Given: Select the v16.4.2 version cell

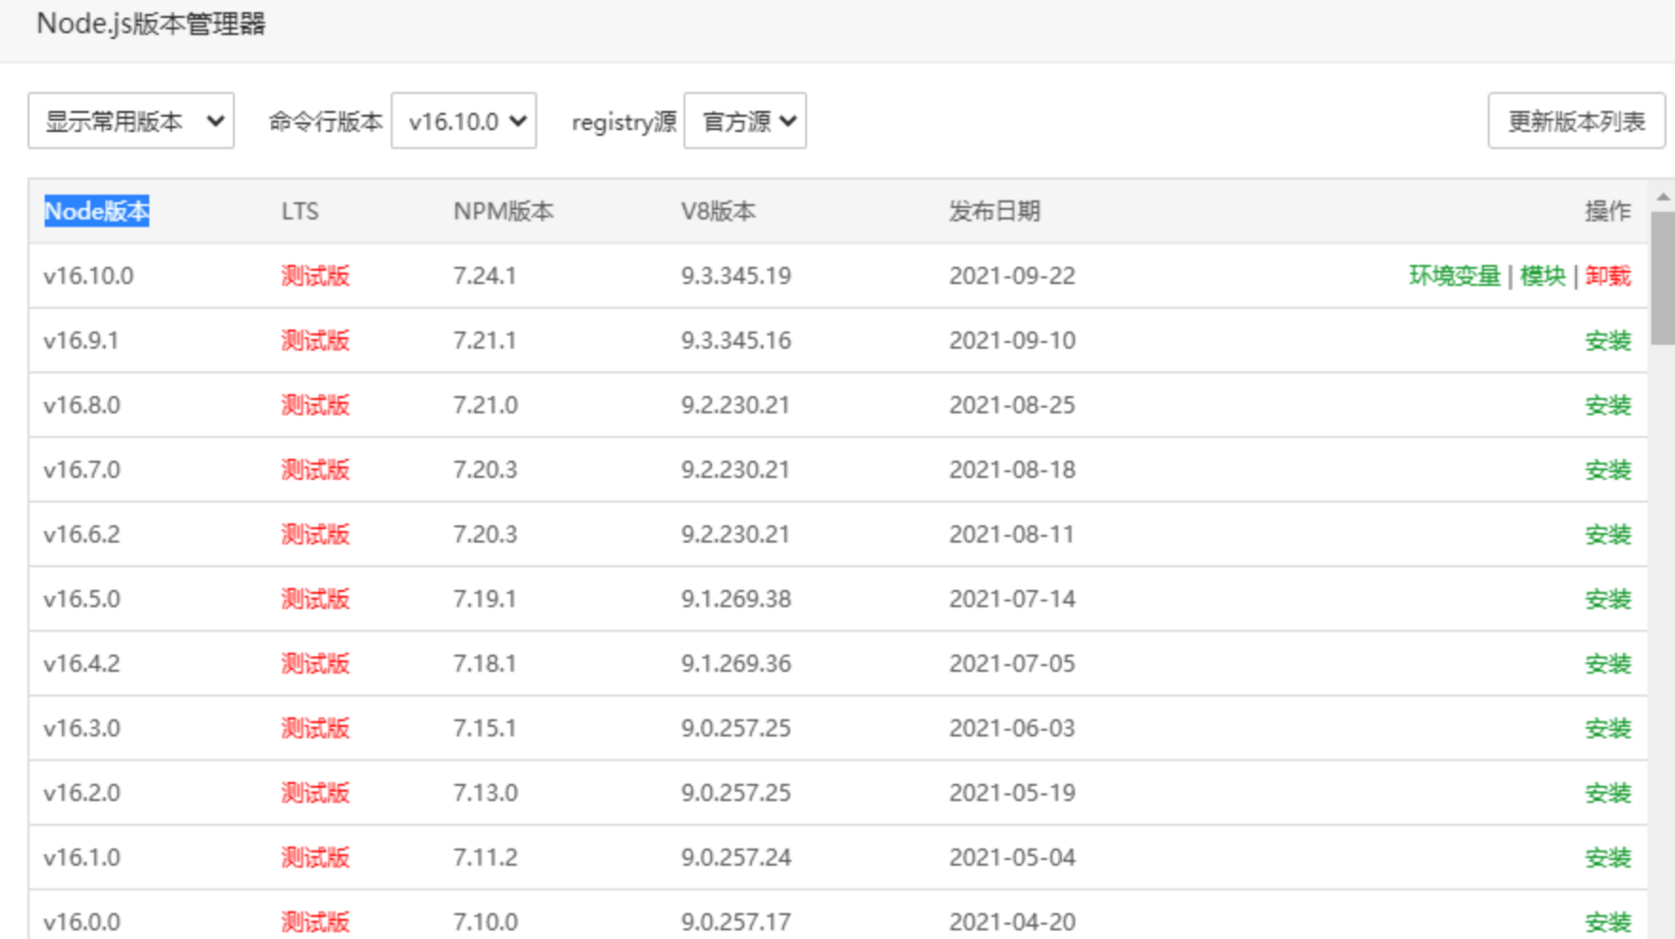Looking at the screenshot, I should tap(82, 663).
